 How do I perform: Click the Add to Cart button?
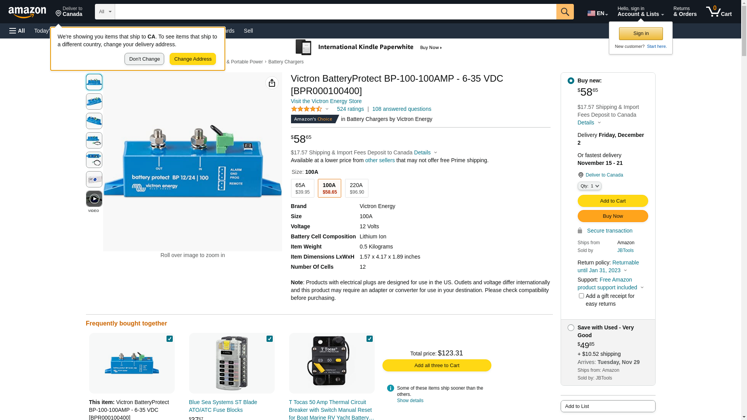(613, 201)
